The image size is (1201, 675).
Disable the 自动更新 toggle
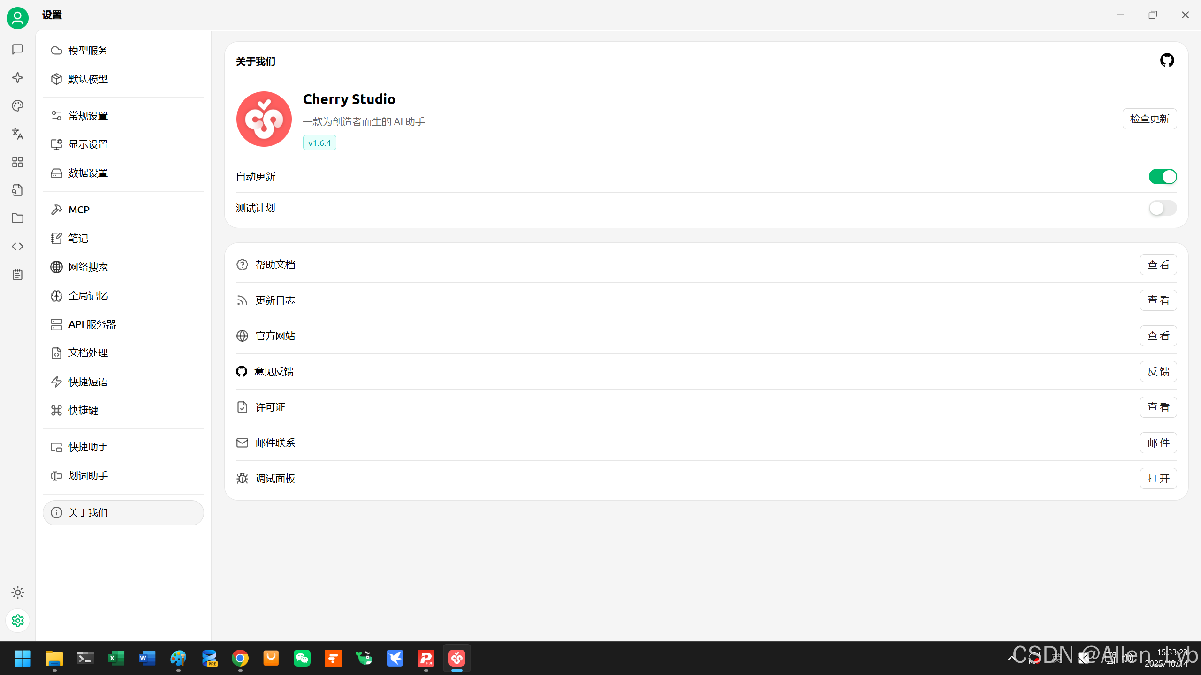(x=1162, y=177)
